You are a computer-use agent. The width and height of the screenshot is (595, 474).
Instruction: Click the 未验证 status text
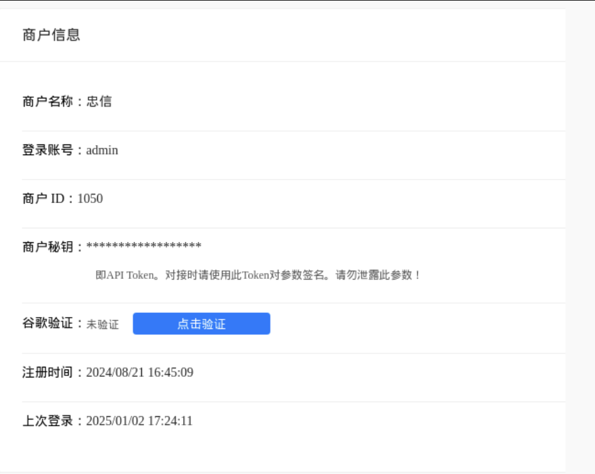coord(103,324)
